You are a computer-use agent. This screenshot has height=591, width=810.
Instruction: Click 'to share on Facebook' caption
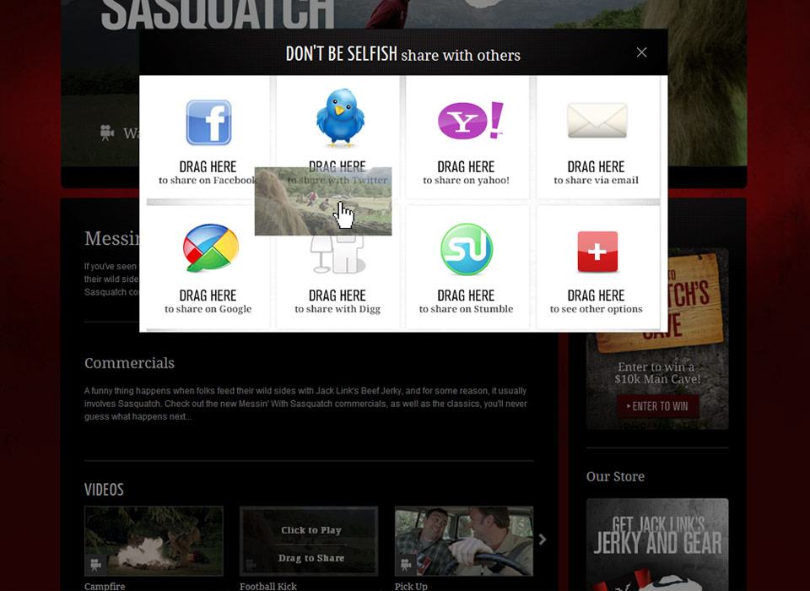pos(208,181)
